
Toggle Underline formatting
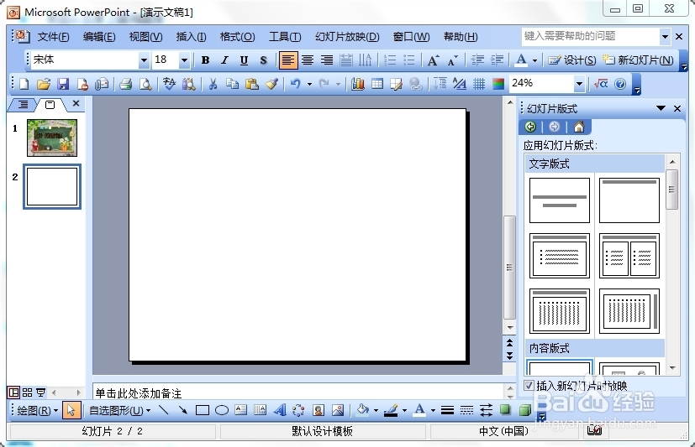(x=244, y=60)
